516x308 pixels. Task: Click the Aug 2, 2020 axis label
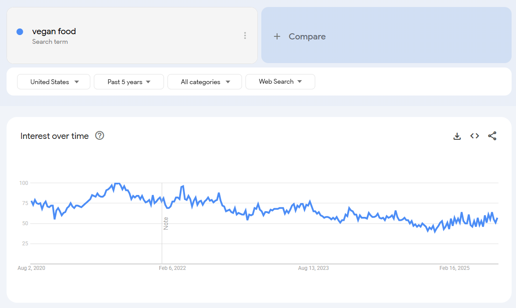31,268
